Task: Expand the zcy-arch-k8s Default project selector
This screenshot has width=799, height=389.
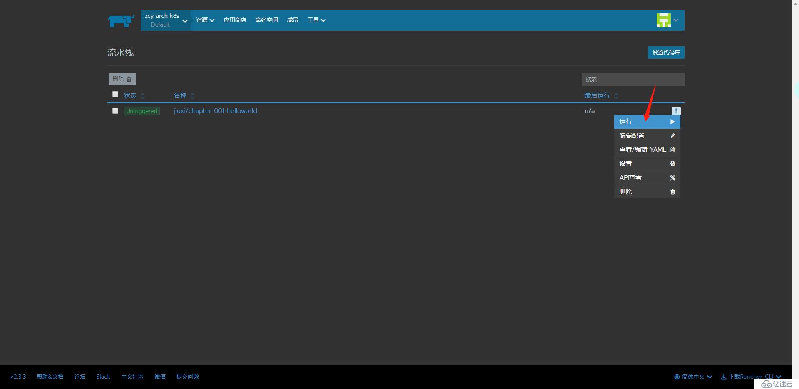Action: point(166,20)
